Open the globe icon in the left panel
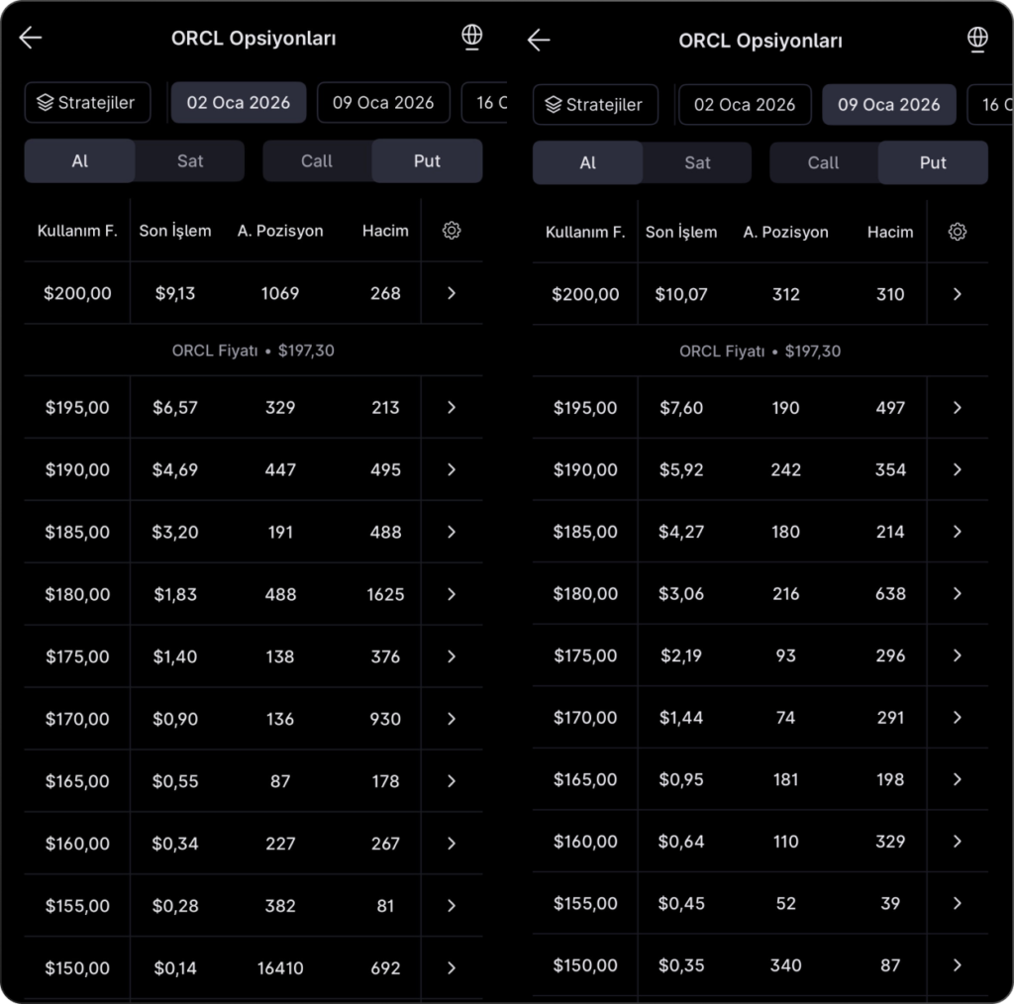The width and height of the screenshot is (1014, 1004). 472,37
